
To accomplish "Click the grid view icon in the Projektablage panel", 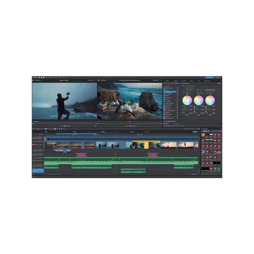I will [x=221, y=131].
